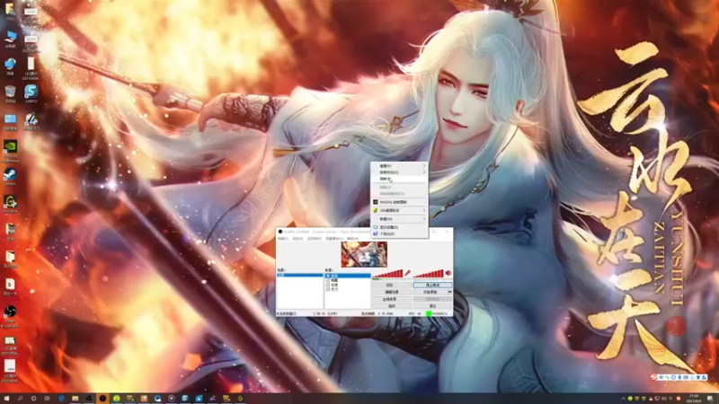
Task: Open the Recycle Bin desktop icon
Action: (x=10, y=94)
